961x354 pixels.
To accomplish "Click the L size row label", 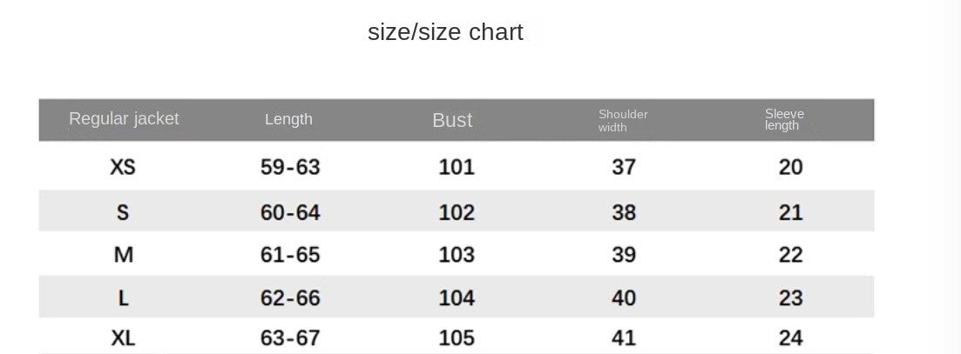I will pyautogui.click(x=123, y=298).
